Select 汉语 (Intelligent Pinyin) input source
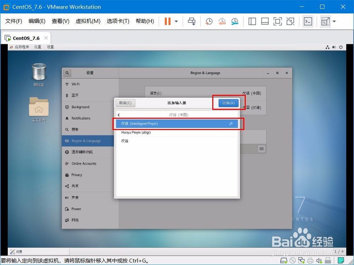The height and width of the screenshot is (265, 354). click(x=177, y=124)
